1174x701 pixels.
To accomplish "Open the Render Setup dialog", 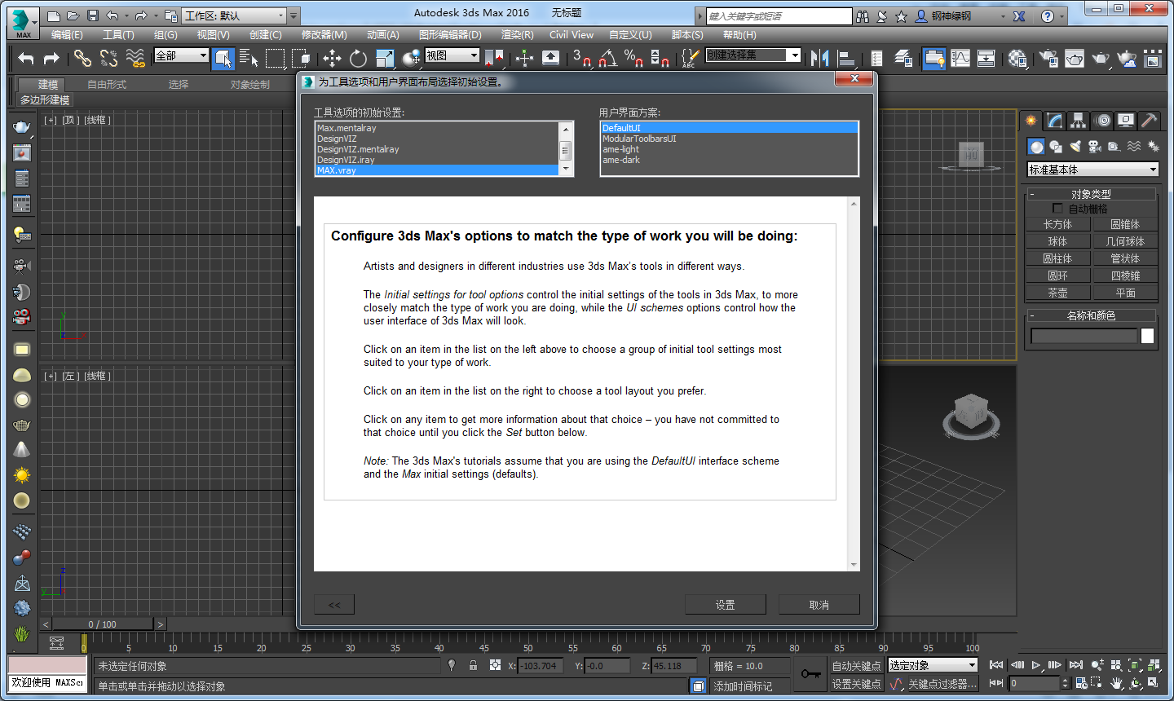I will tap(1049, 58).
